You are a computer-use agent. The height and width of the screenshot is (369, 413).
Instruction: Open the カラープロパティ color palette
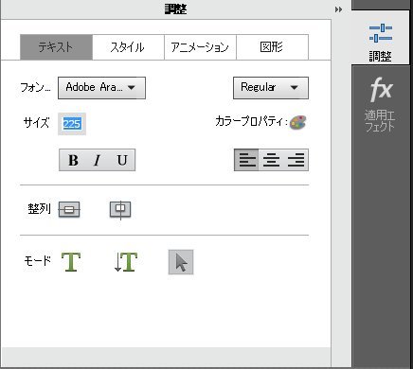(297, 122)
